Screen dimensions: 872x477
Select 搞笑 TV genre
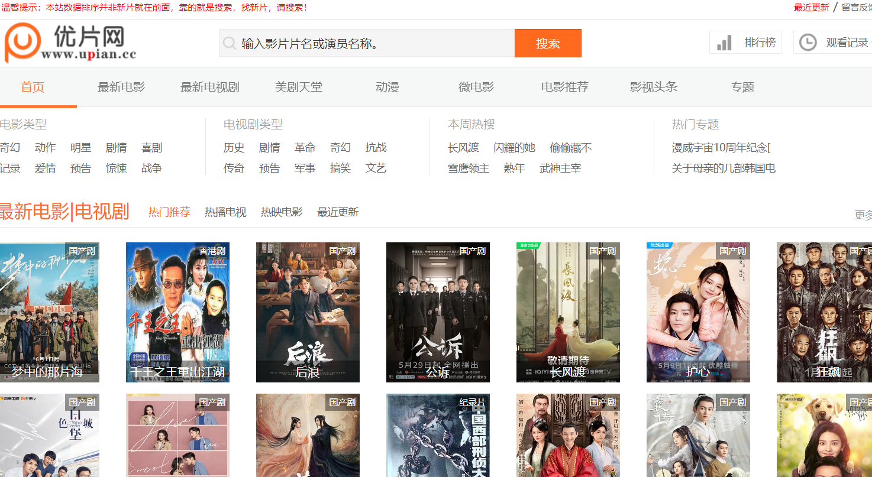(x=341, y=168)
